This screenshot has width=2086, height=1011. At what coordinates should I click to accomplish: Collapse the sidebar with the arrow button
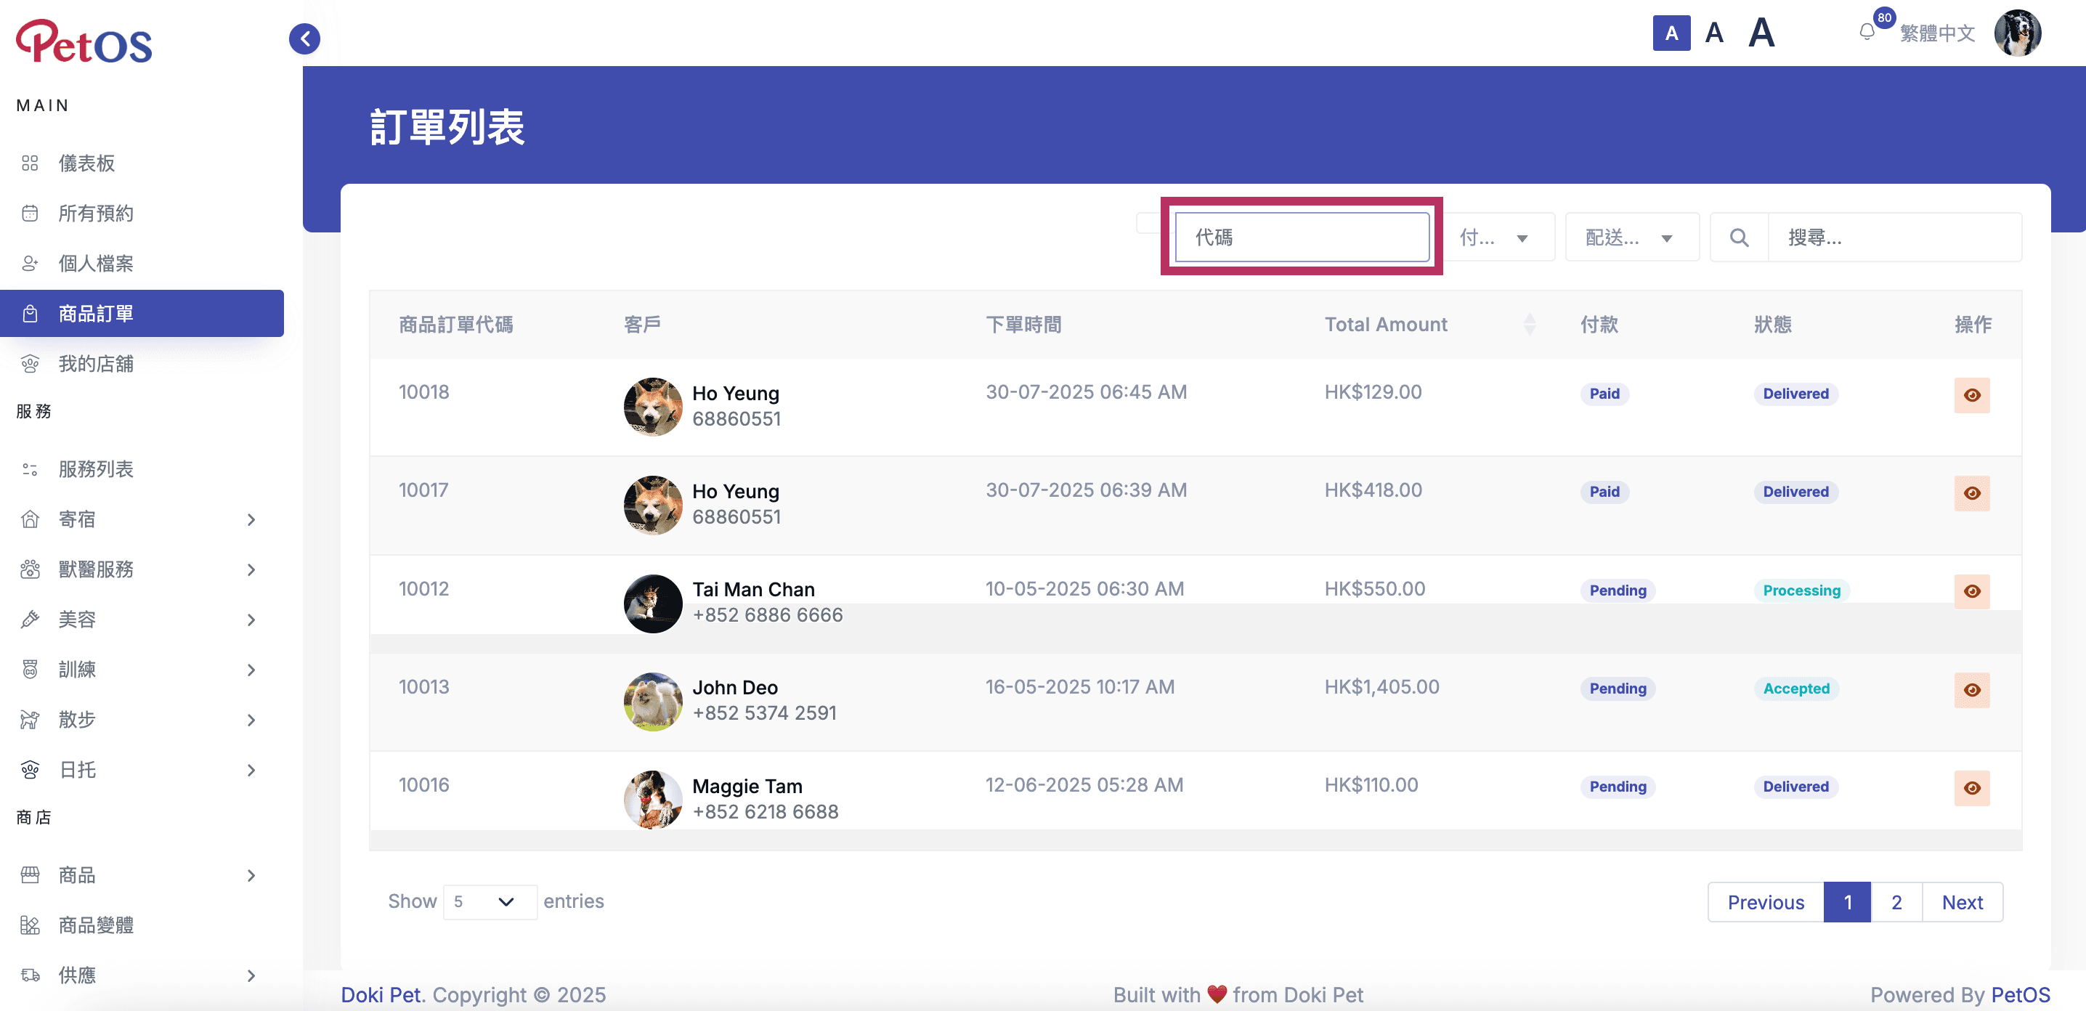[304, 38]
